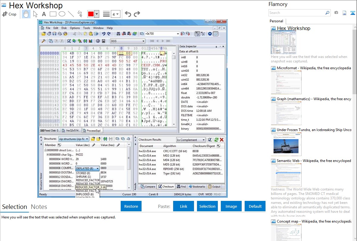This screenshot has height=241, width=357.
Task: Select the Crop tool
Action: point(9,14)
